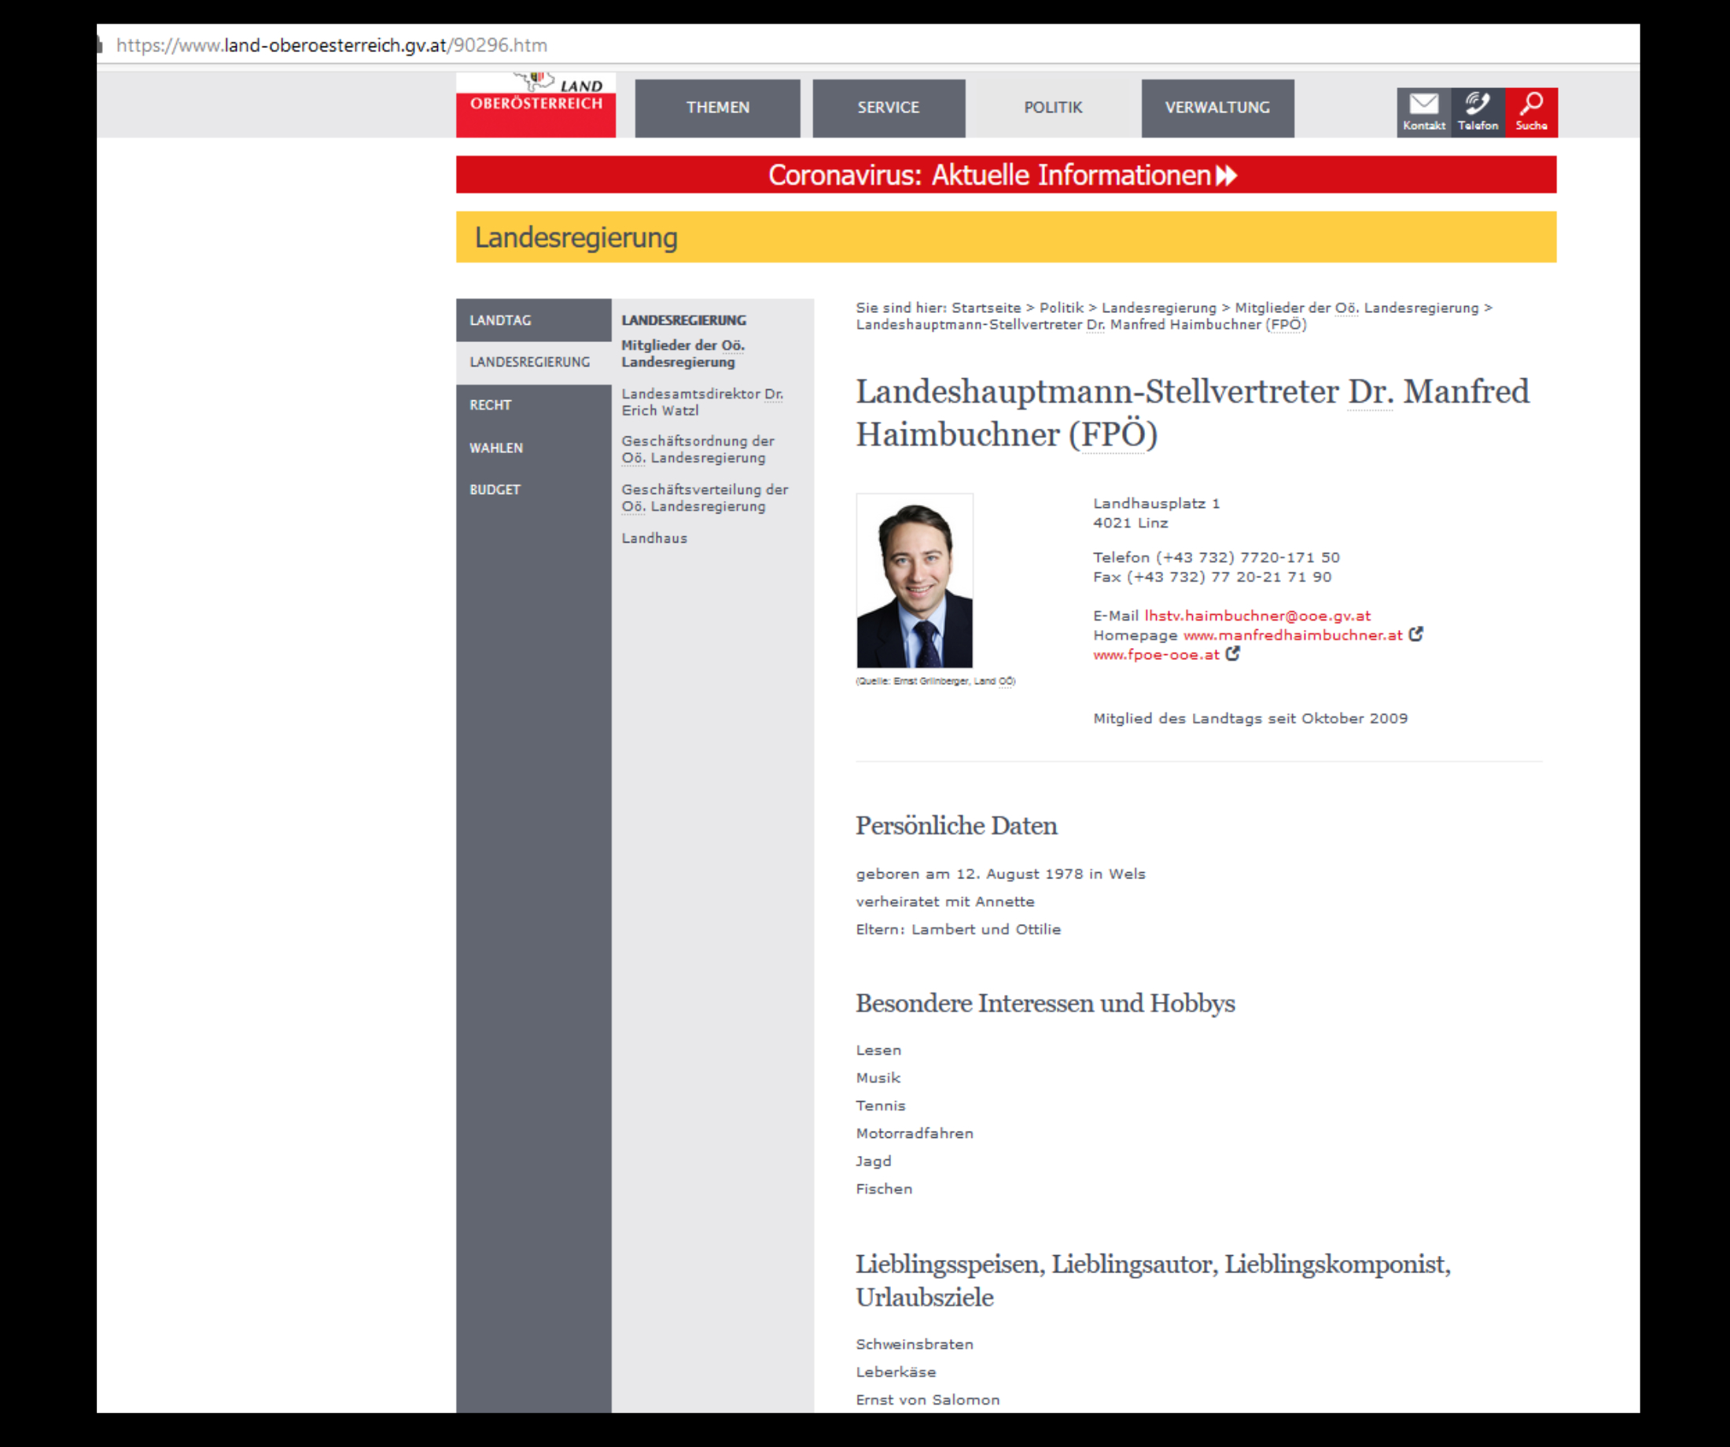Viewport: 1730px width, 1447px height.
Task: Open the Wahlen sidebar section
Action: click(x=496, y=448)
